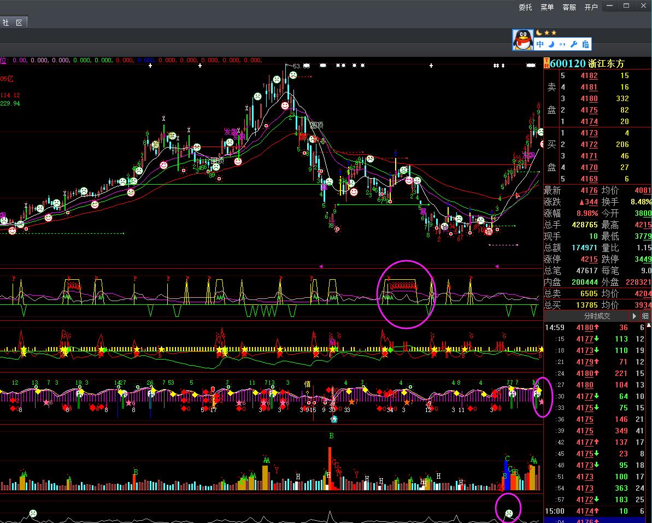Click the 细 detail button
Viewport: 652px width, 523px height.
point(645,316)
